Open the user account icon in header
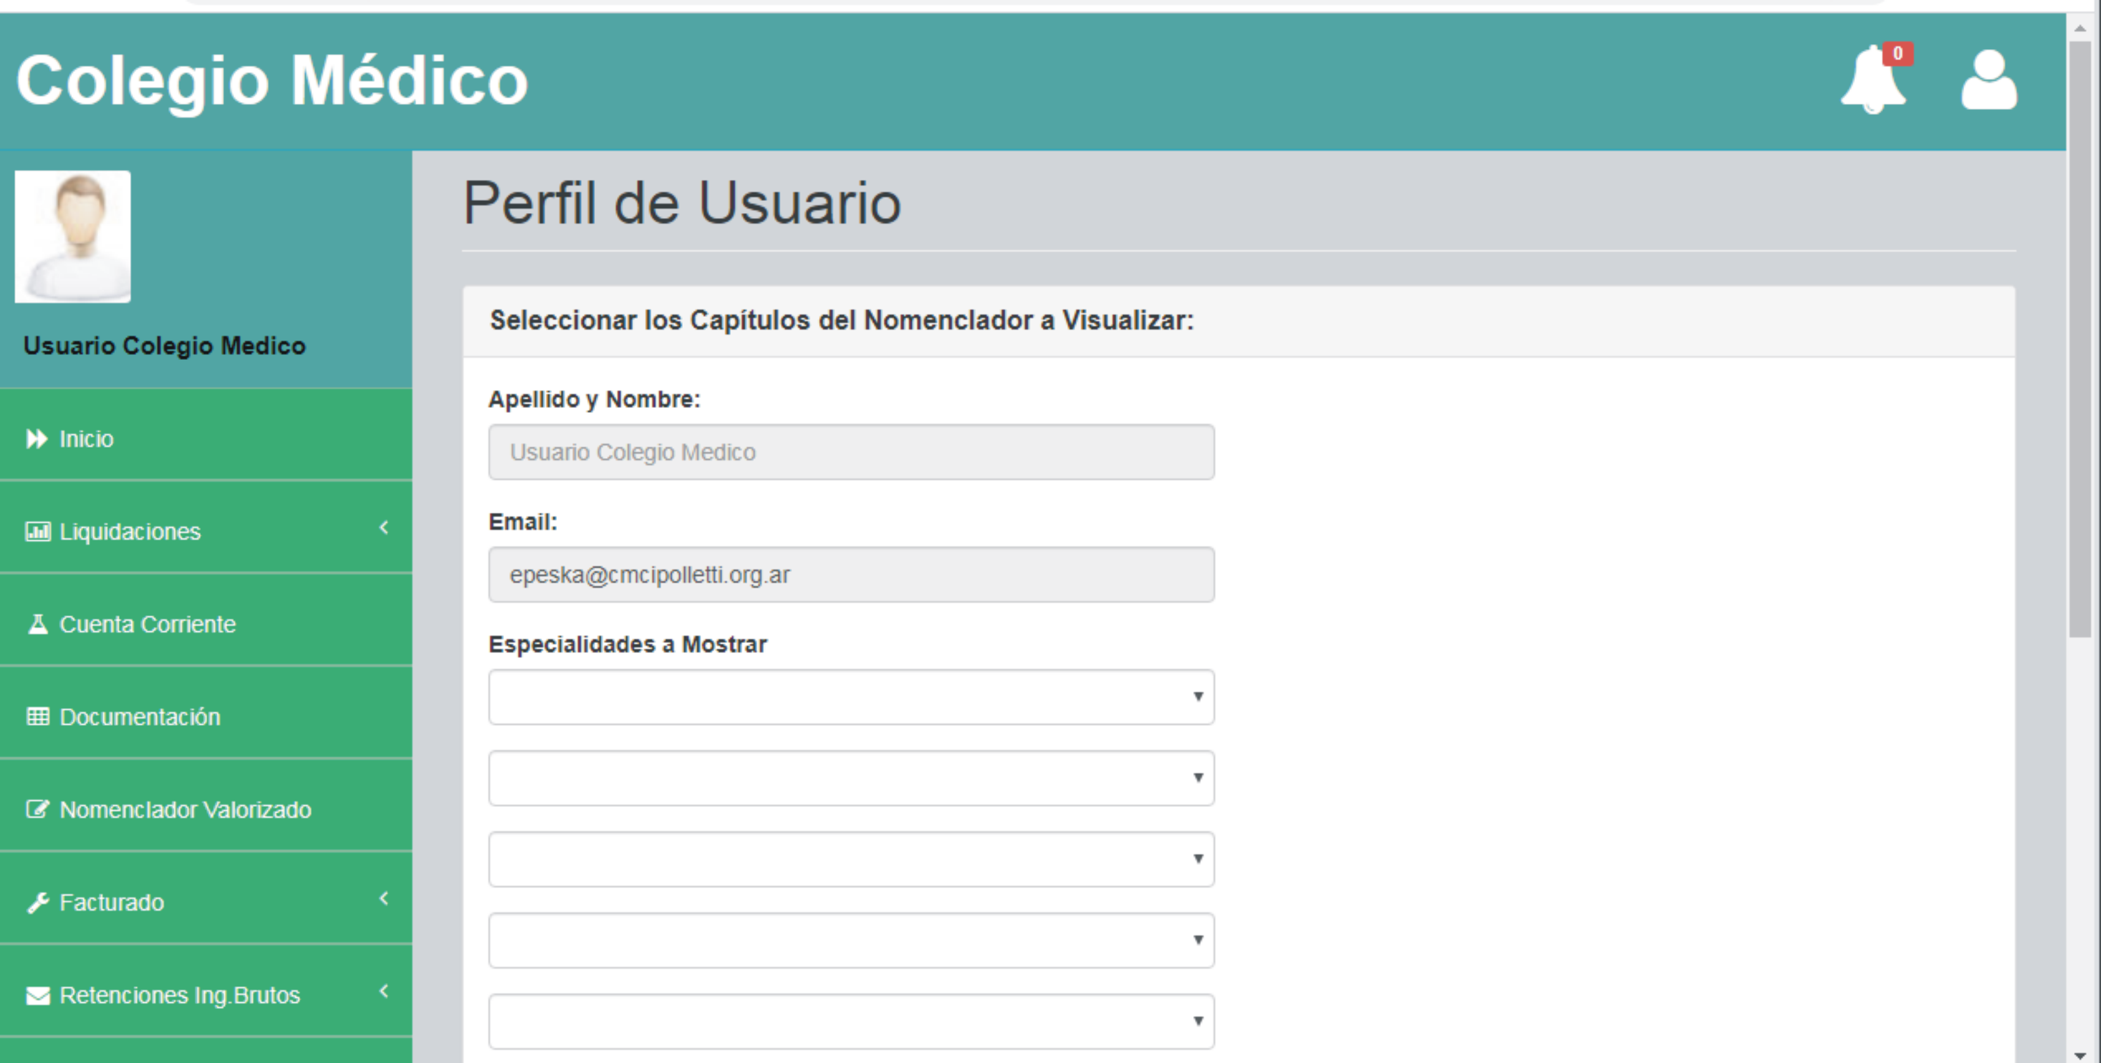The width and height of the screenshot is (2101, 1063). point(1989,80)
